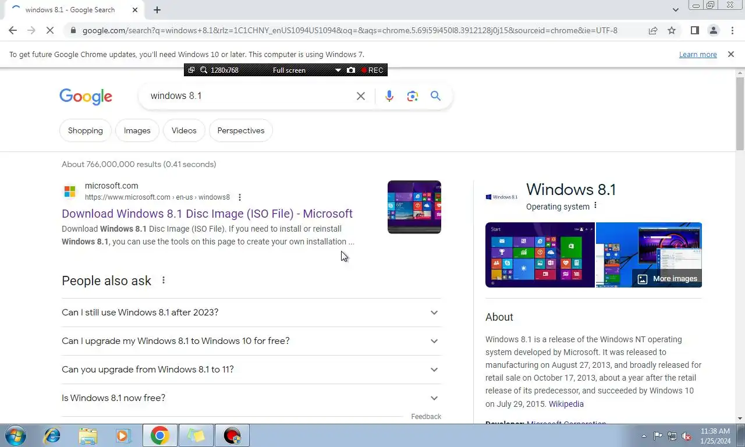
Task: Clear the search query with X
Action: tap(361, 96)
